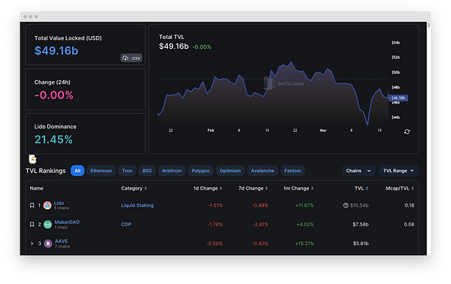Sort table by Category column
Image resolution: width=451 pixels, height=284 pixels.
click(134, 188)
